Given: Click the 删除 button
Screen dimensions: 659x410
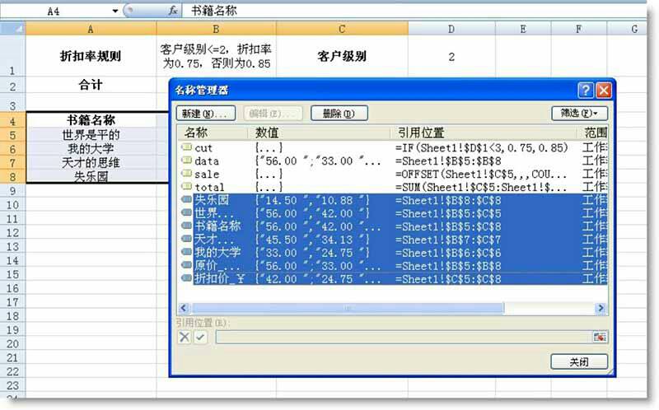Looking at the screenshot, I should tap(339, 113).
